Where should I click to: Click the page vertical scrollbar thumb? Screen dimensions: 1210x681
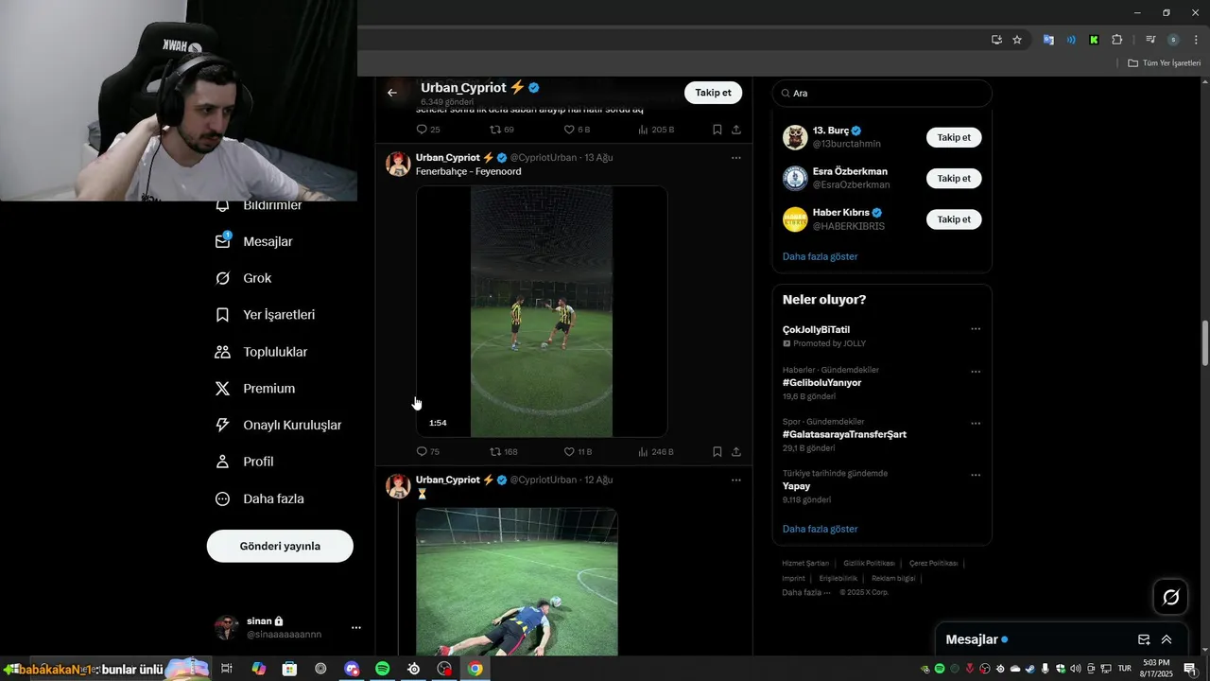click(1204, 343)
